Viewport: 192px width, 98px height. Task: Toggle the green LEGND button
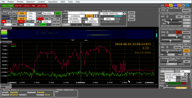tap(58, 13)
